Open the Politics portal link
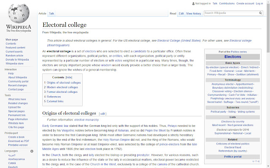This screenshot has width=270, height=168. click(x=233, y=156)
